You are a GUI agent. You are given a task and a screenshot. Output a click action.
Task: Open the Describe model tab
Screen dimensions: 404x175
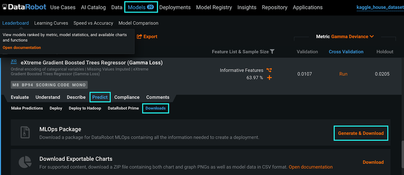click(x=76, y=97)
